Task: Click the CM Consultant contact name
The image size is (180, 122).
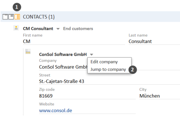Action: (x=38, y=29)
